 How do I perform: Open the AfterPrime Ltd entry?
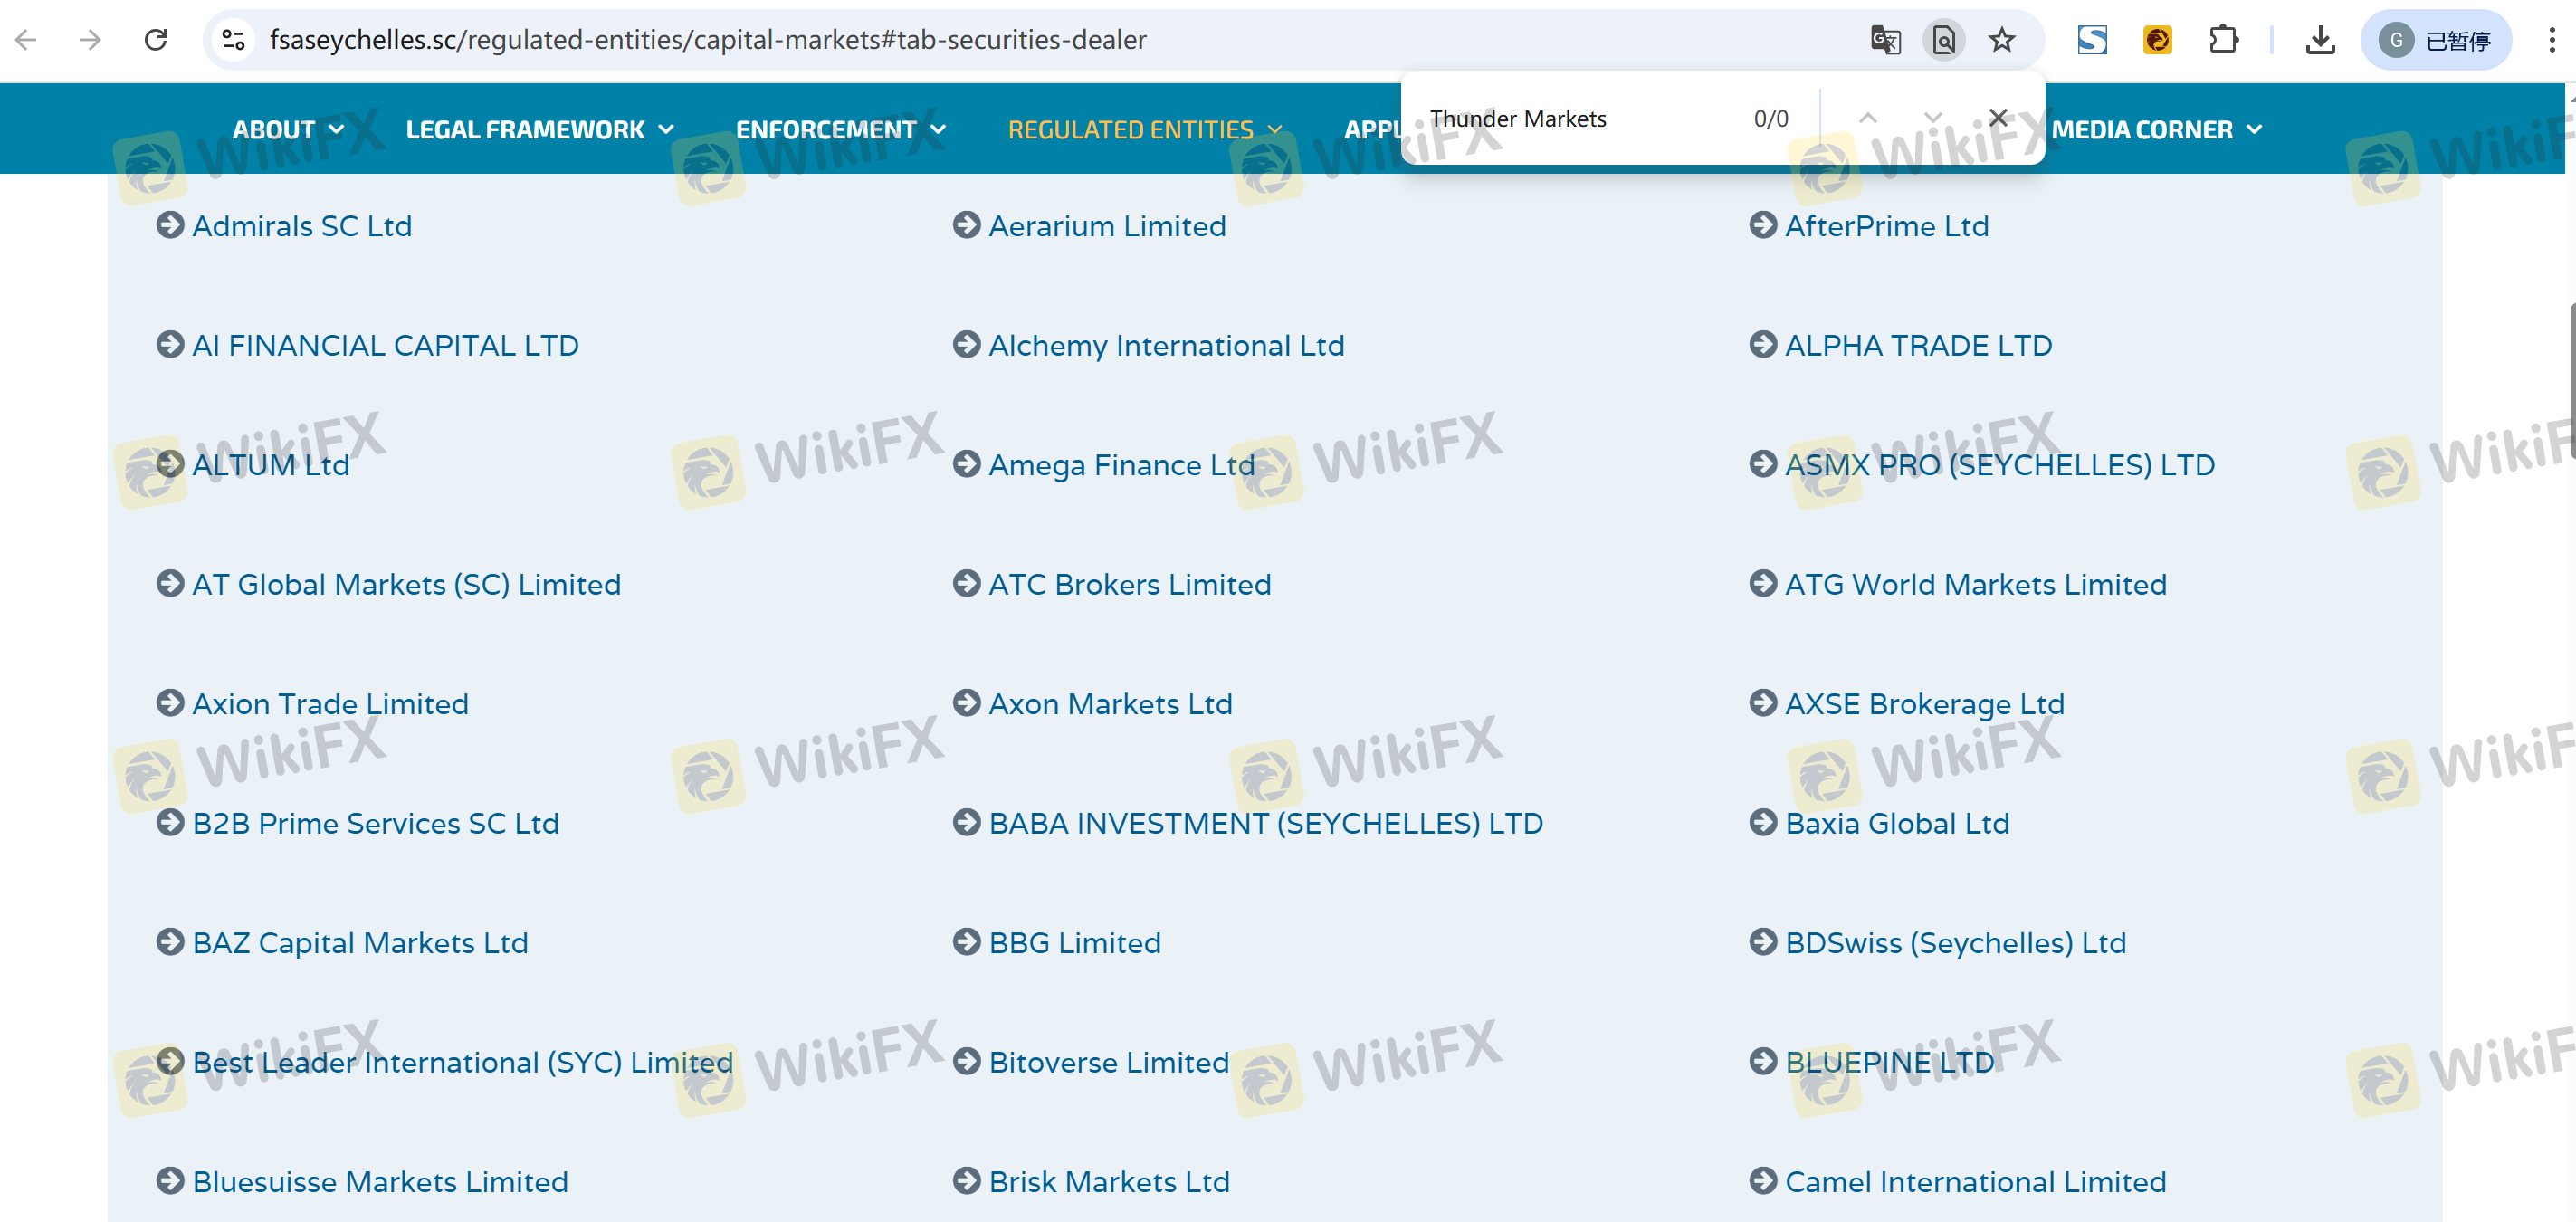[x=1887, y=226]
